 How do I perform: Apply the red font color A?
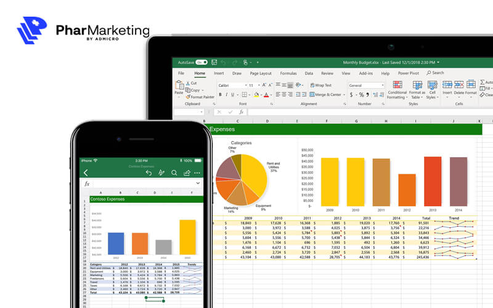[266, 95]
